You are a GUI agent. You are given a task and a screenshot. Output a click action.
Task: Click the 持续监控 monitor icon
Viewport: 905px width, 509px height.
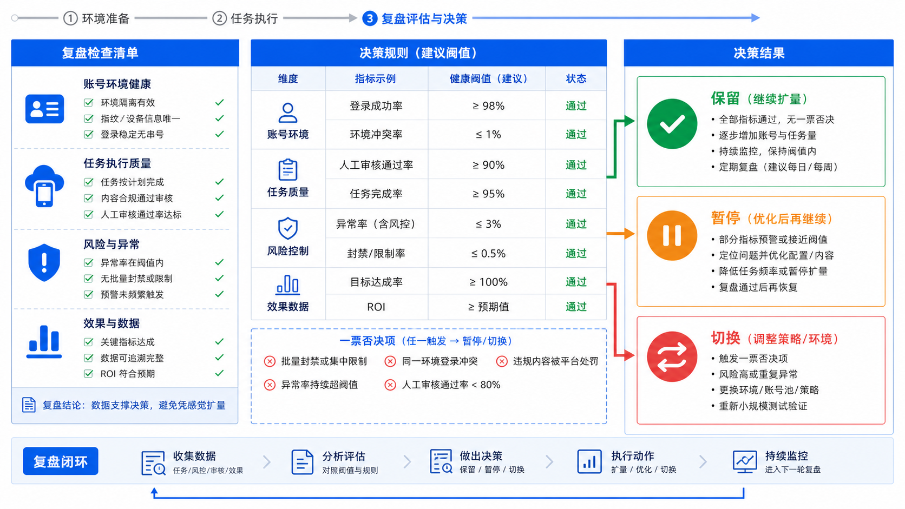pos(745,462)
